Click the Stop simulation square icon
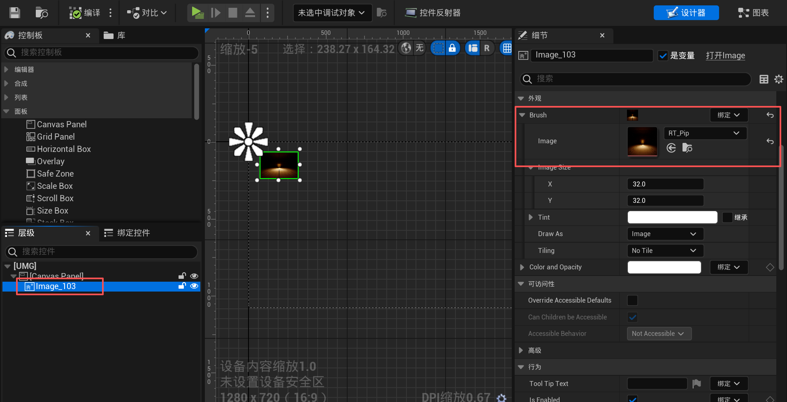 click(233, 13)
